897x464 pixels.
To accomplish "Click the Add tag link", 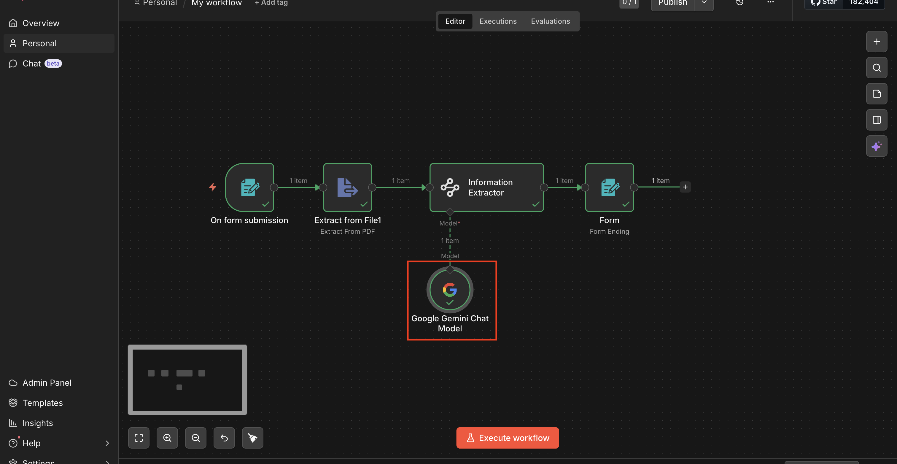I will 271,3.
